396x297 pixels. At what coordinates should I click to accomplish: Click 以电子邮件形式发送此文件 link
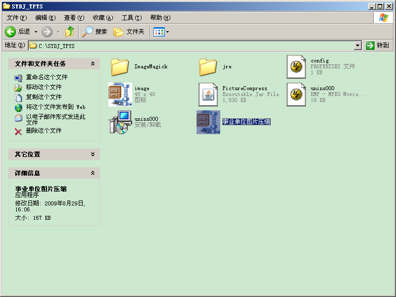[x=55, y=120]
